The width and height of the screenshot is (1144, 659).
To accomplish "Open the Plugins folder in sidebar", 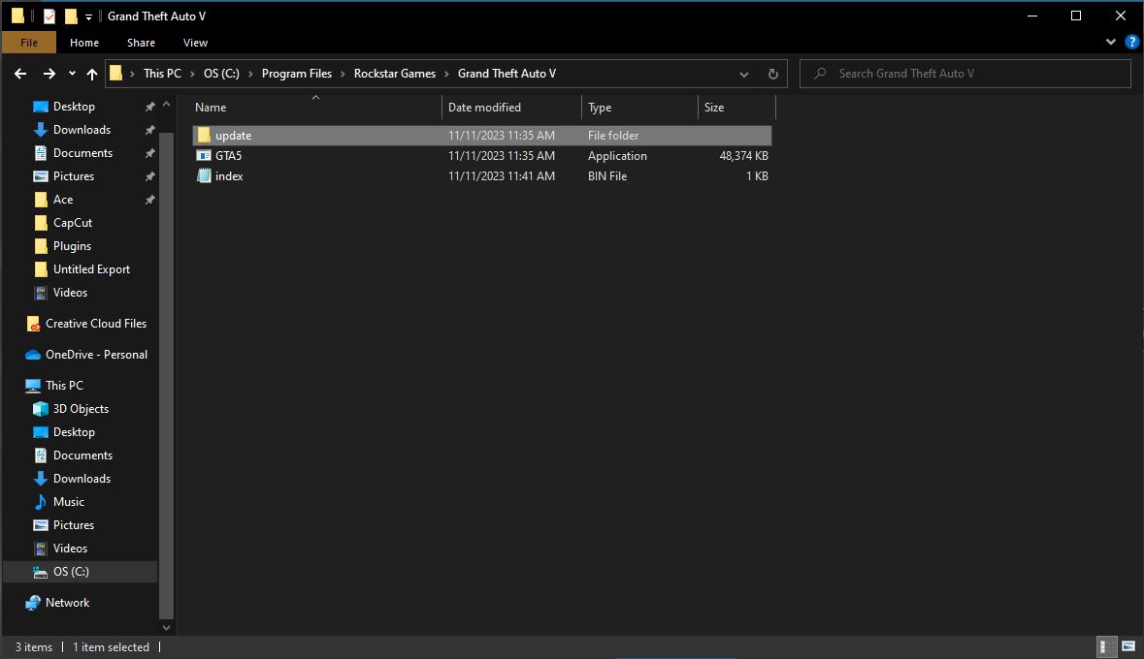I will point(72,246).
